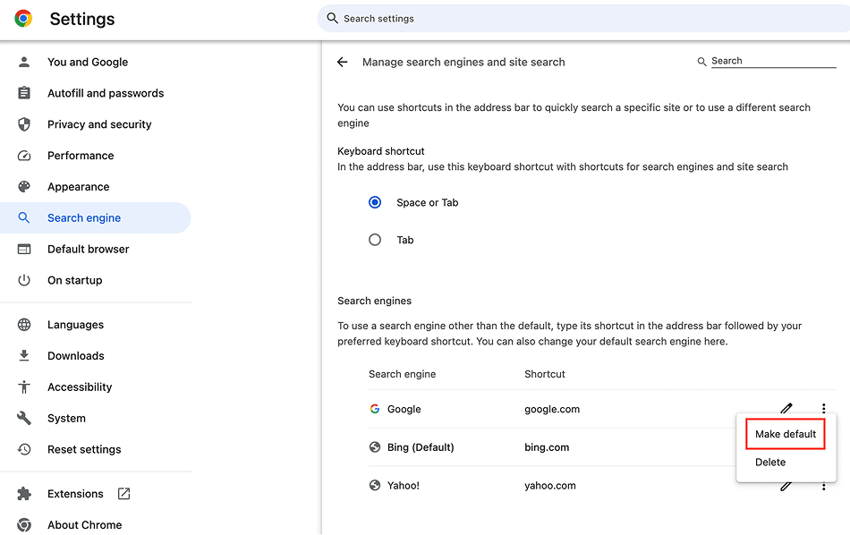850x535 pixels.
Task: Click the Extensions puzzle piece icon
Action: (x=24, y=494)
